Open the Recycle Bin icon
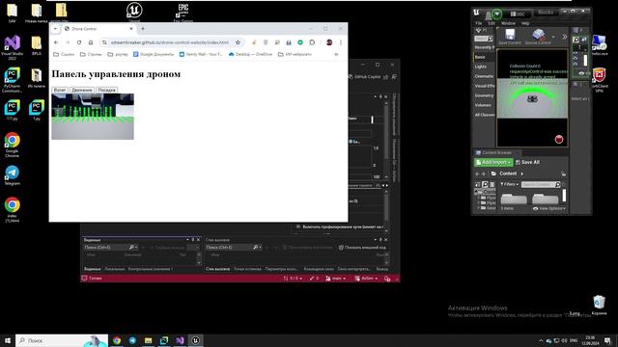Viewport: 618px width, 347px height. 599,306
